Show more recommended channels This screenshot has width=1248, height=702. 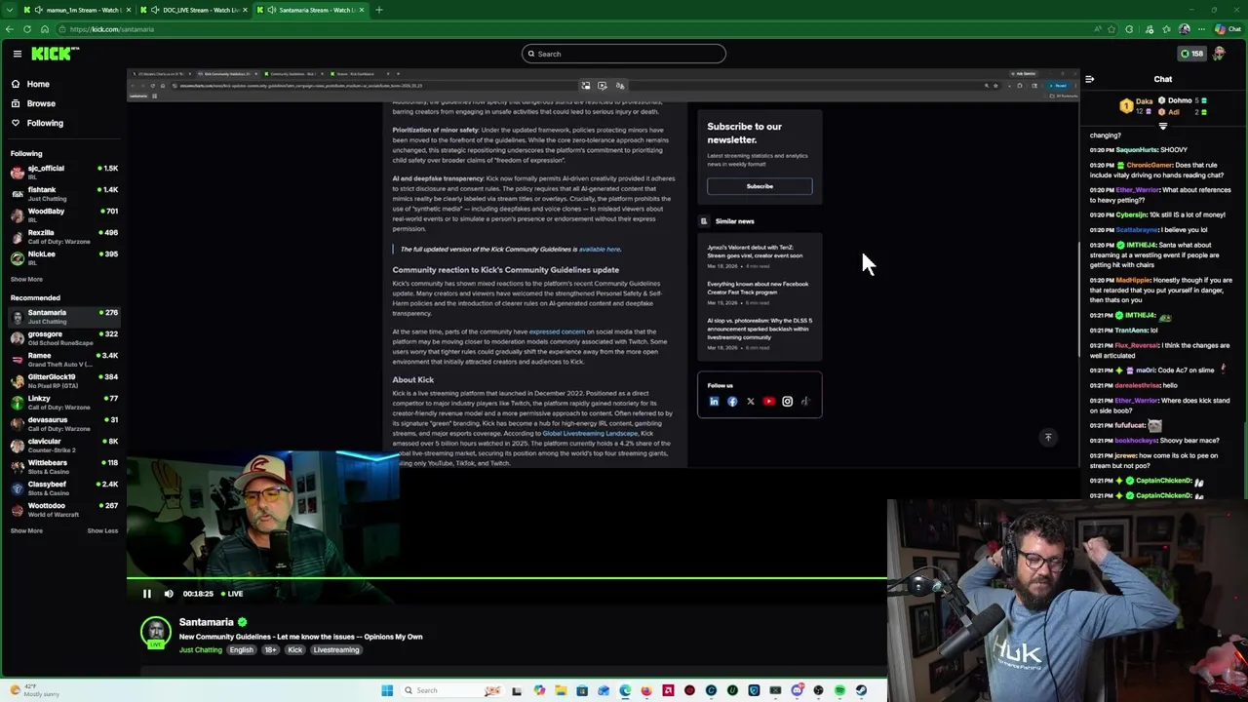pos(26,530)
